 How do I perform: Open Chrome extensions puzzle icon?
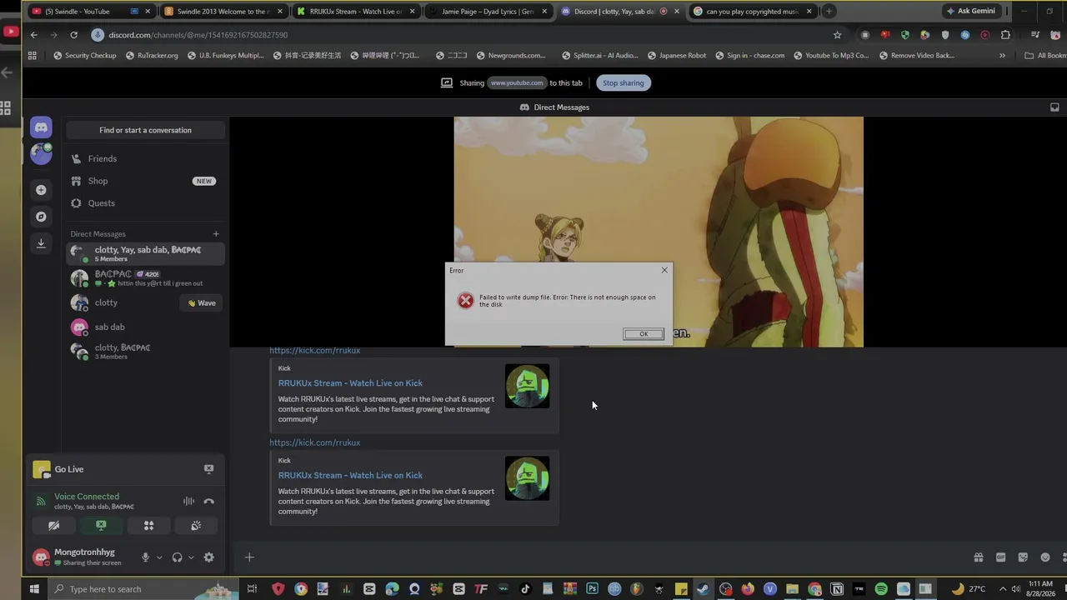click(x=1005, y=35)
